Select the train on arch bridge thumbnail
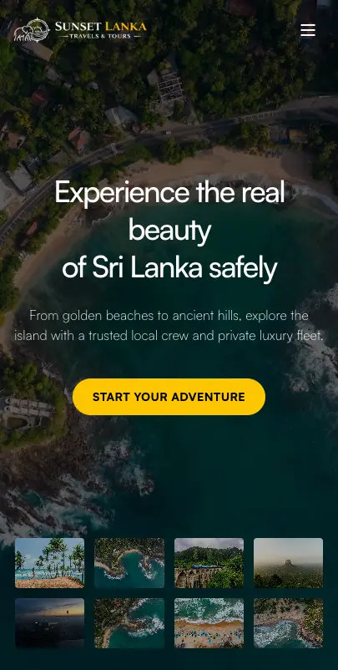Image resolution: width=338 pixels, height=670 pixels. click(x=209, y=563)
